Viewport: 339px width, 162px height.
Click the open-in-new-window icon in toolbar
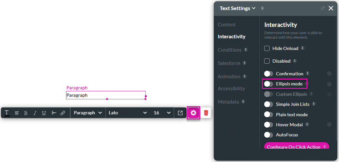click(x=180, y=113)
